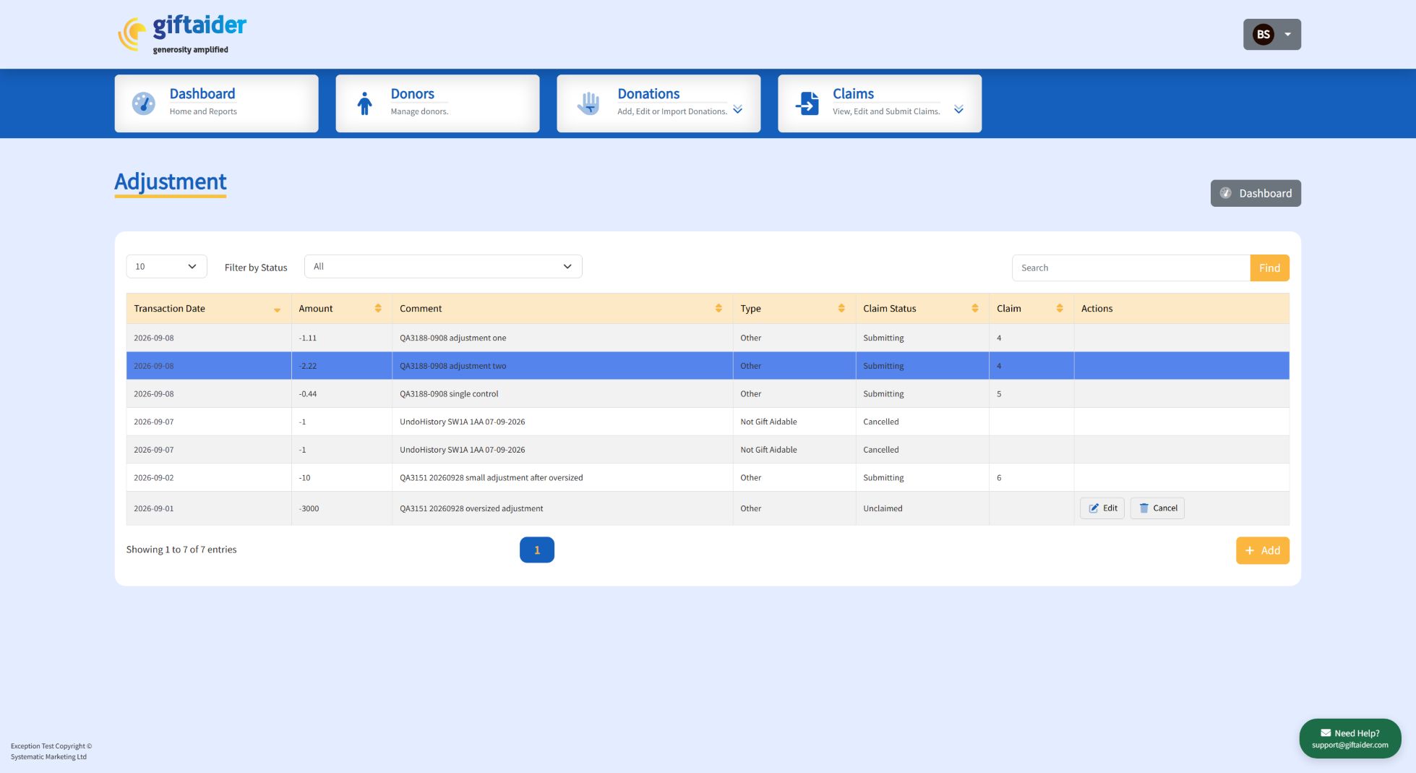
Task: Click the Find button
Action: [1269, 268]
